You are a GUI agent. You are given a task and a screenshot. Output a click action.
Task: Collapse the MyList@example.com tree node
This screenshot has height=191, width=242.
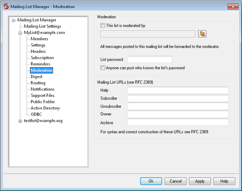click(x=20, y=33)
